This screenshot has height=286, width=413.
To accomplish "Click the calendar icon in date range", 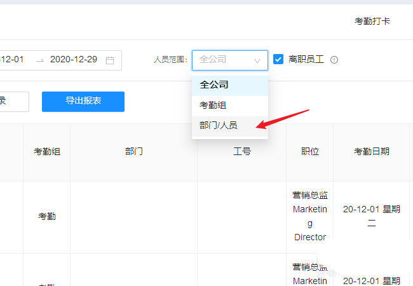I will point(110,60).
